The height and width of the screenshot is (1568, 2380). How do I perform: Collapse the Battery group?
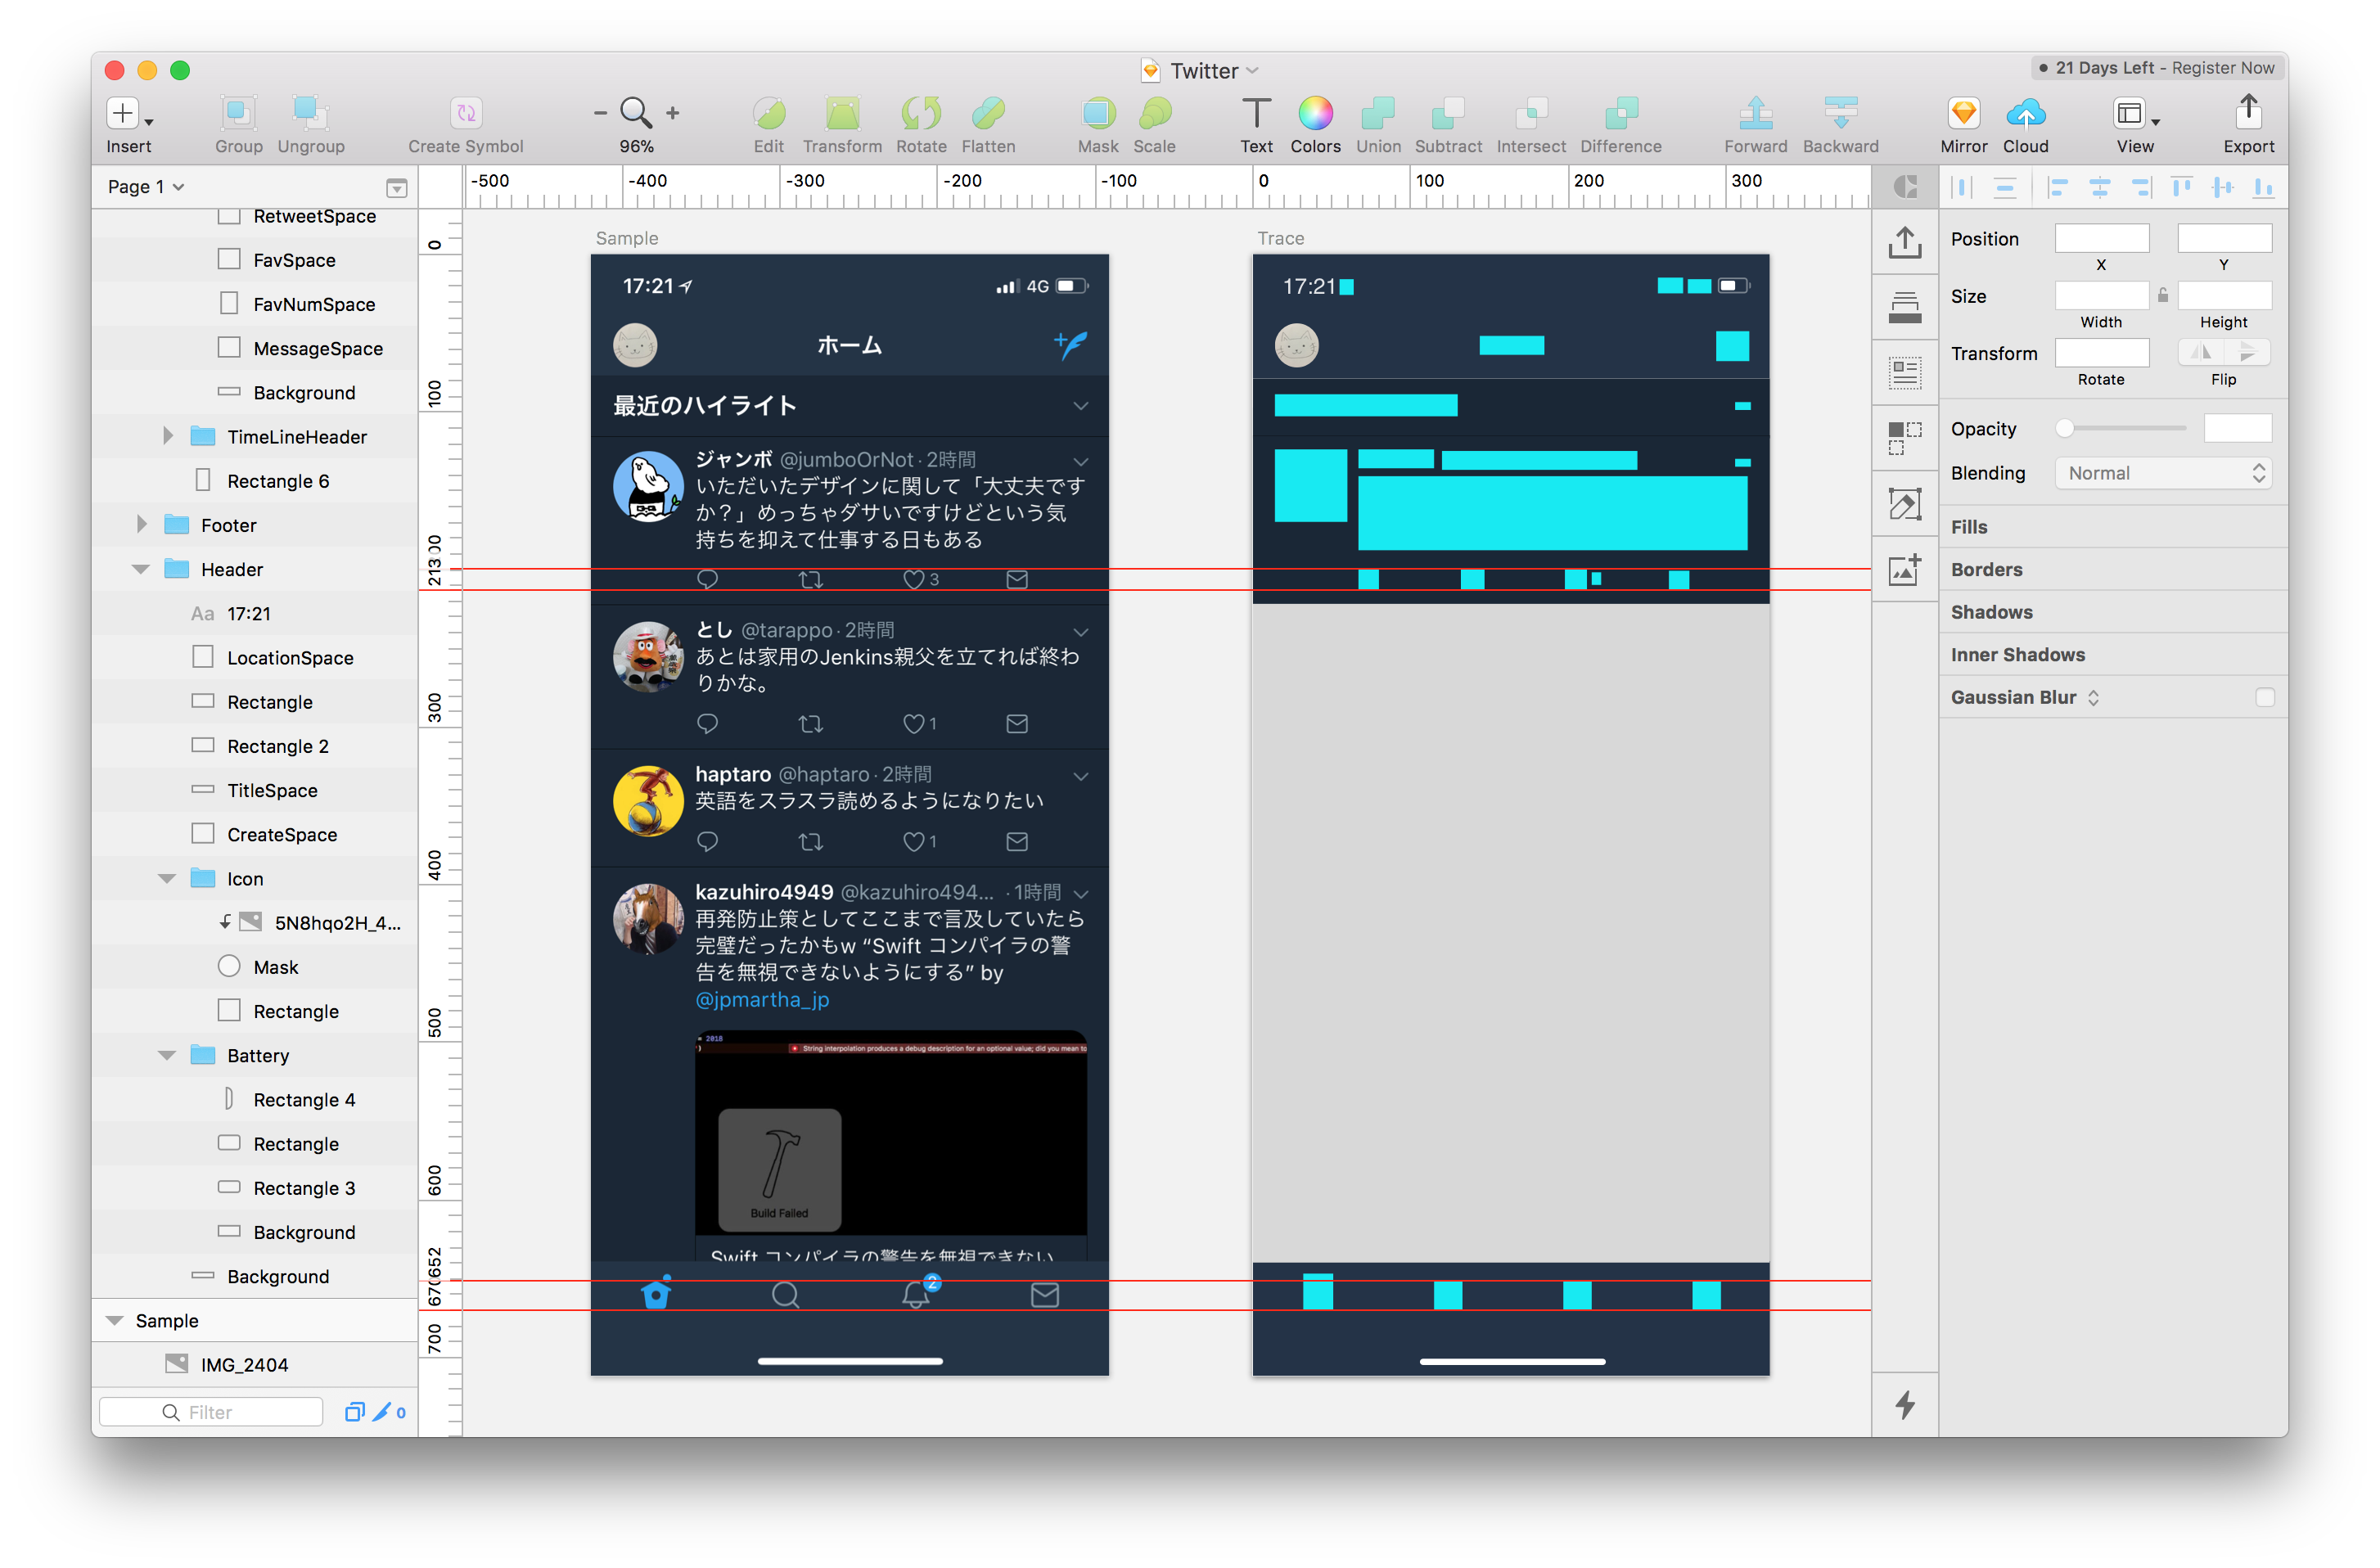[x=167, y=1055]
